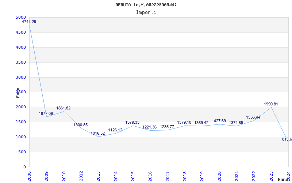Select data label 1427.69
The image size is (292, 183).
coord(219,121)
